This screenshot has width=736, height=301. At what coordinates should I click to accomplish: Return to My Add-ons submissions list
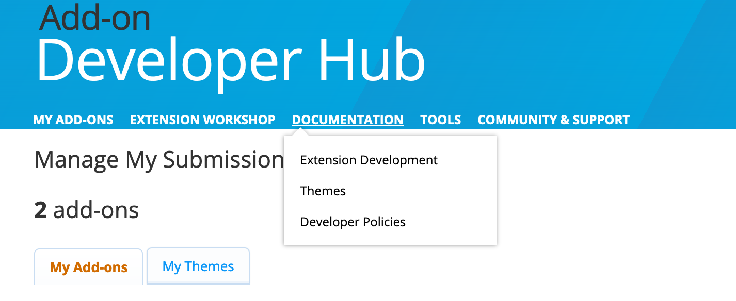(x=88, y=267)
